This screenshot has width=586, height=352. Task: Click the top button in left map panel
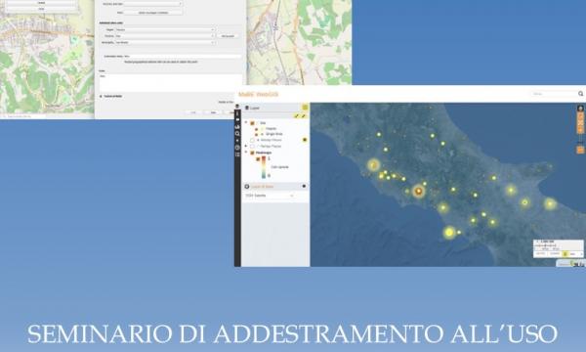click(41, 3)
